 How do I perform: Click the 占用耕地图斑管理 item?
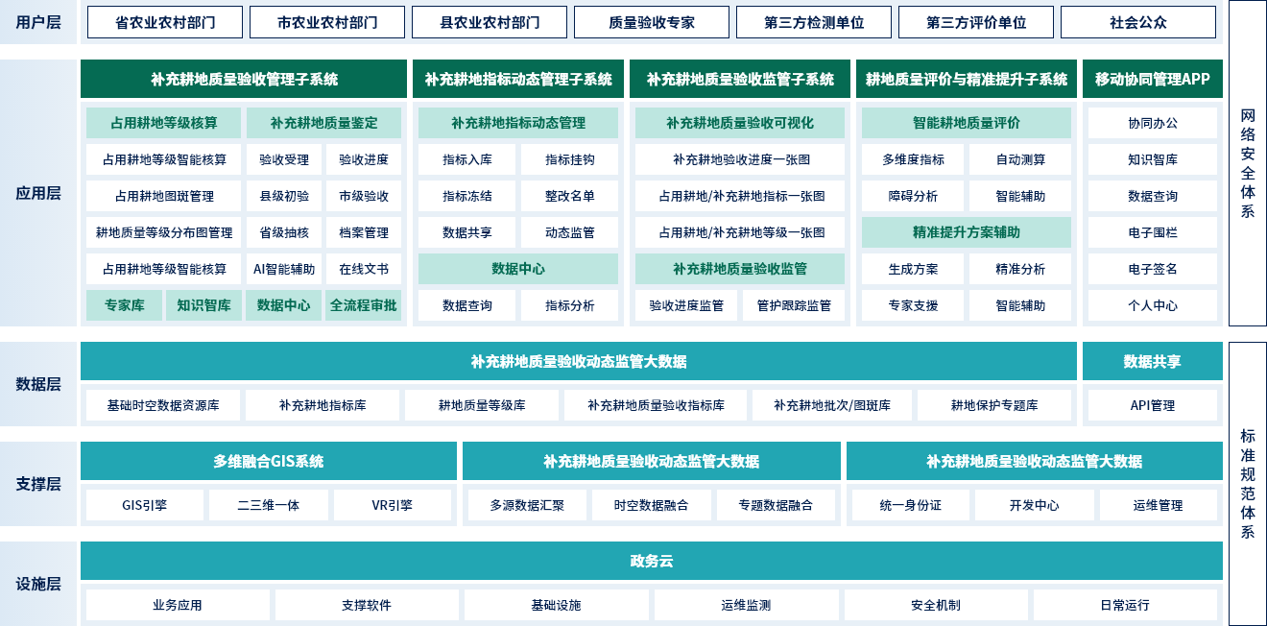tap(164, 197)
